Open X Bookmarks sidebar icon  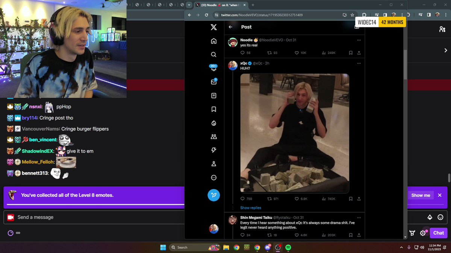pos(213,109)
